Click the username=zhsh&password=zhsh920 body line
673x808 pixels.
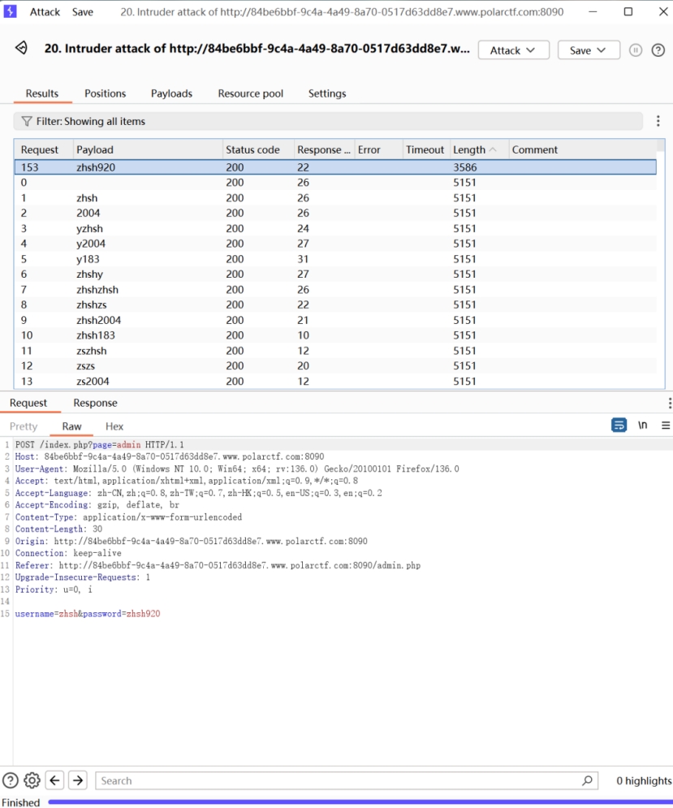pyautogui.click(x=88, y=613)
